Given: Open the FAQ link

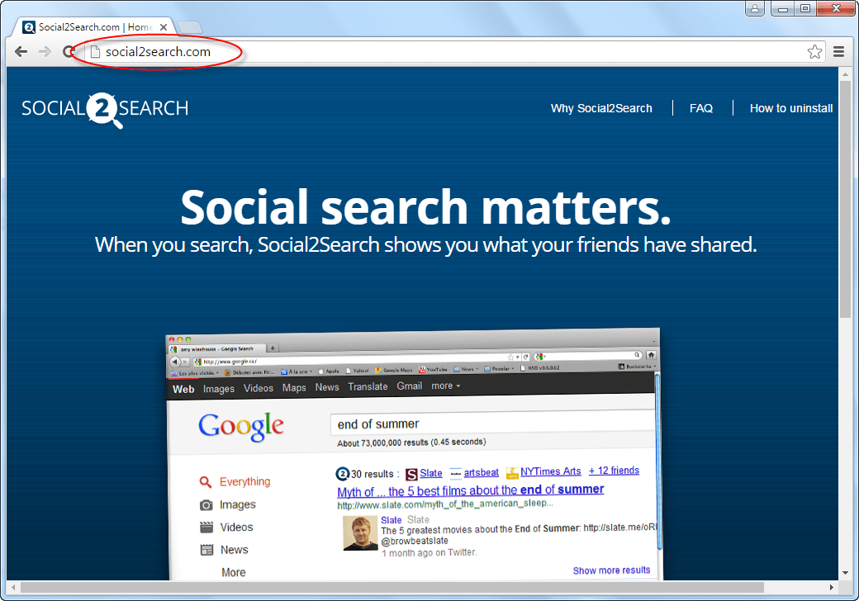Looking at the screenshot, I should (701, 108).
